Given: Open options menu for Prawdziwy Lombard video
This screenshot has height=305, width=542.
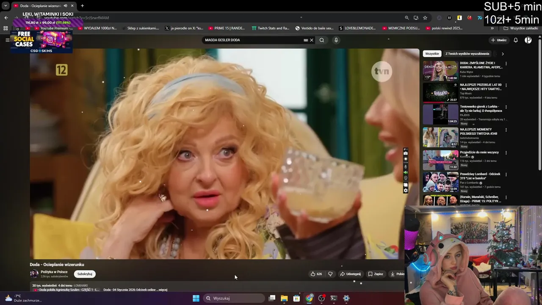Looking at the screenshot, I should [x=506, y=175].
